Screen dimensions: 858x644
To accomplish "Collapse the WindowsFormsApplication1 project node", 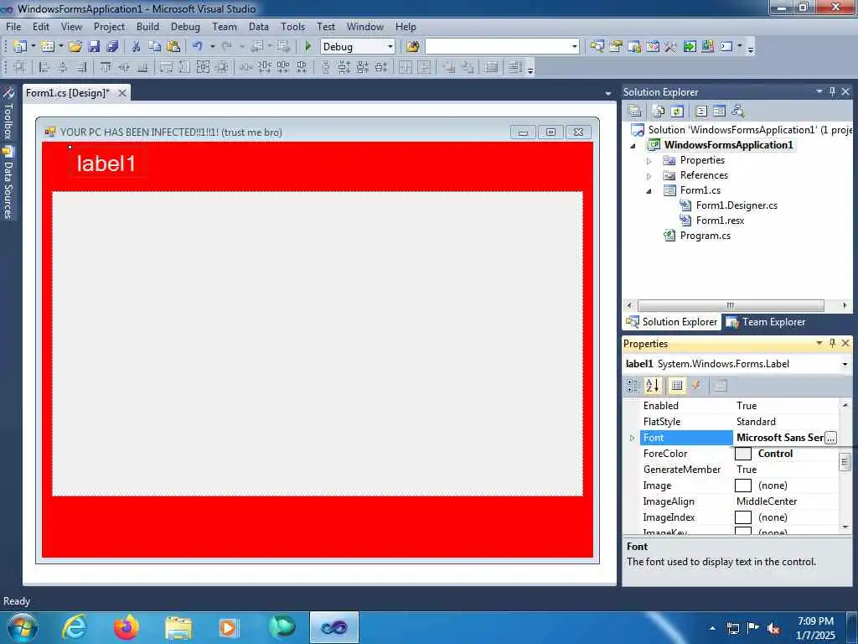I will 633,146.
